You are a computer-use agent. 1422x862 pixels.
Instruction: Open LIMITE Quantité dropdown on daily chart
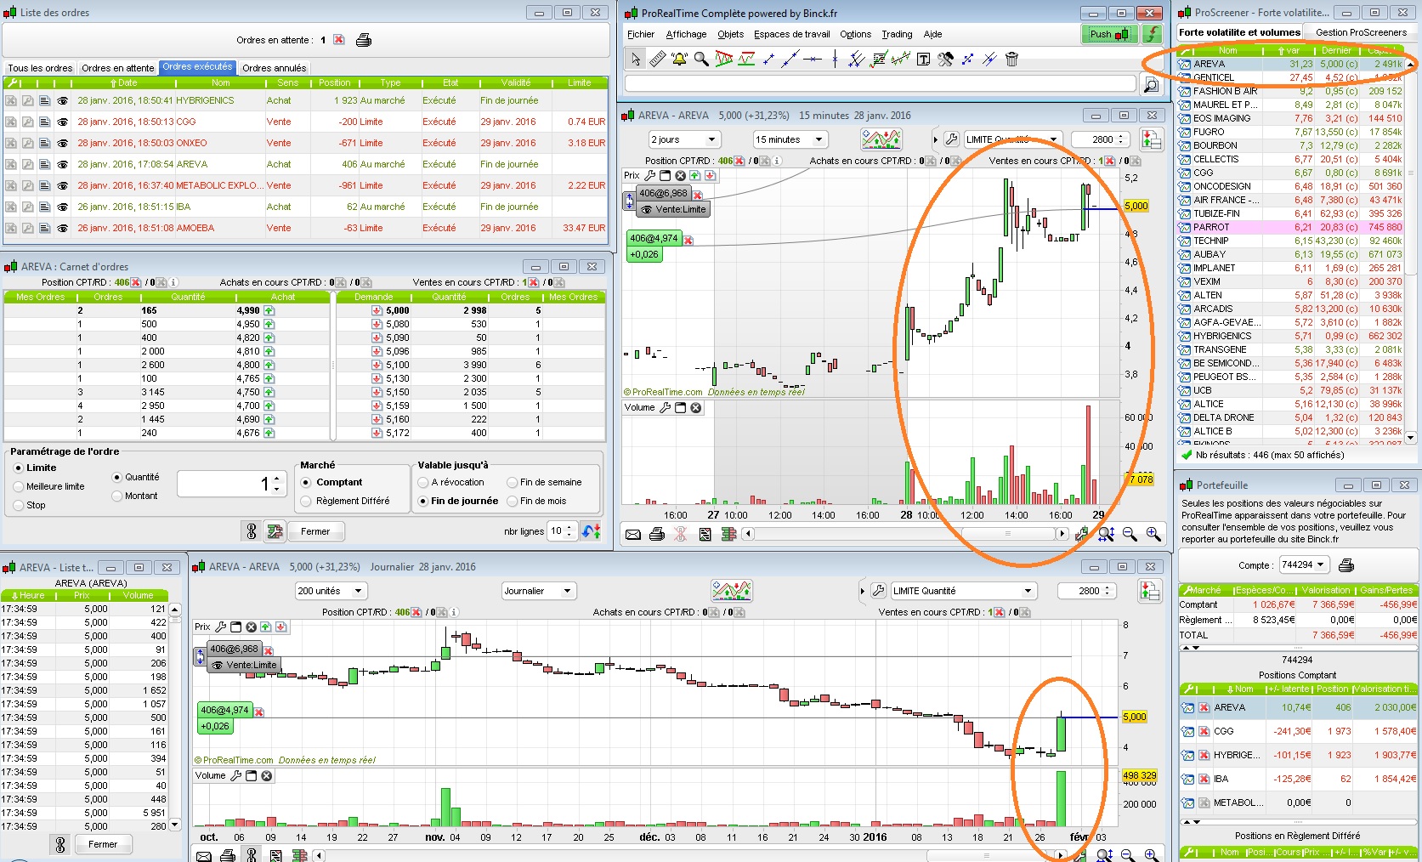pos(963,591)
